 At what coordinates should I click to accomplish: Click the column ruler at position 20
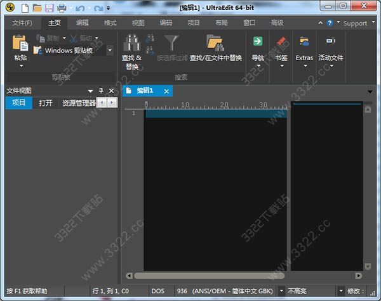point(224,105)
